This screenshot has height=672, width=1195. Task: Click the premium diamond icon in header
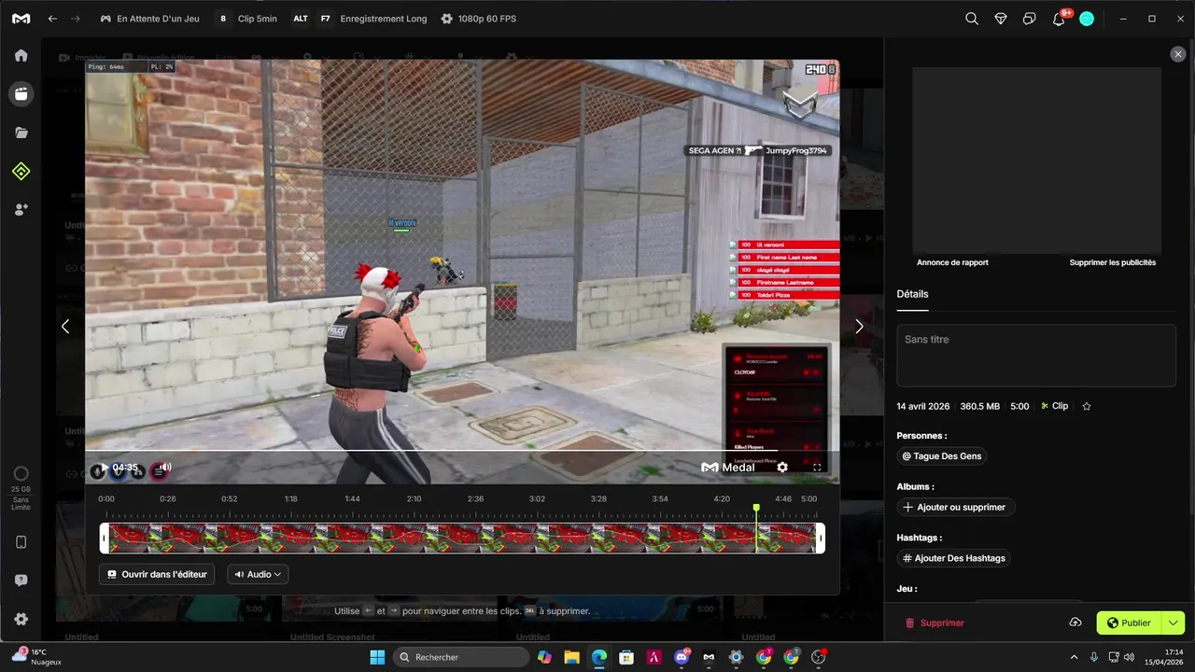1001,19
